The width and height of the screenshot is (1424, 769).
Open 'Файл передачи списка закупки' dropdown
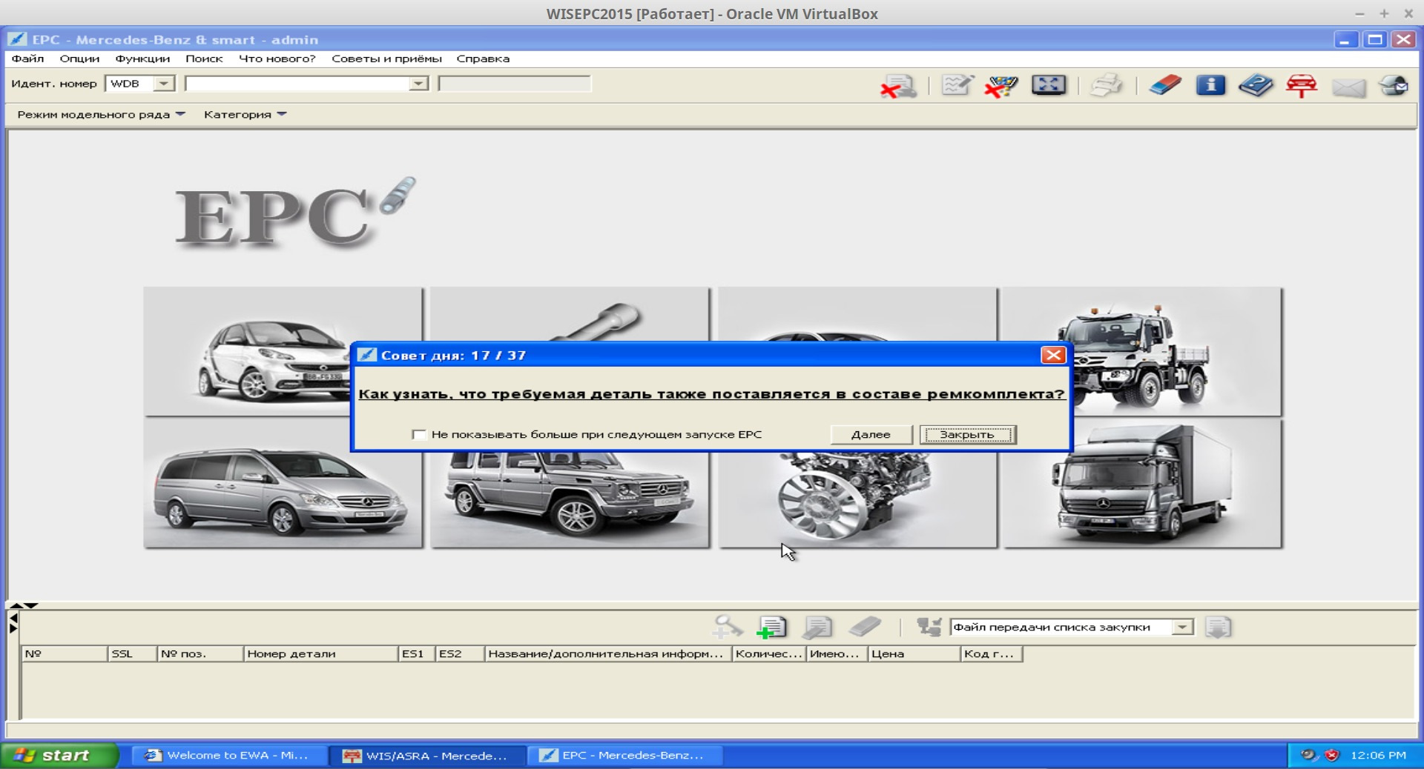1183,627
